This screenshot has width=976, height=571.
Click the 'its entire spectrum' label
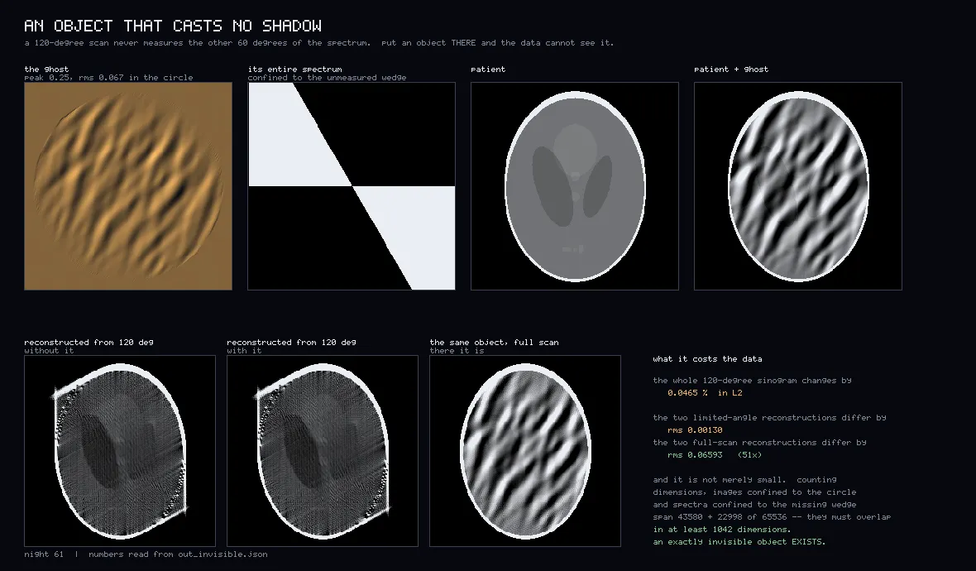(x=295, y=70)
